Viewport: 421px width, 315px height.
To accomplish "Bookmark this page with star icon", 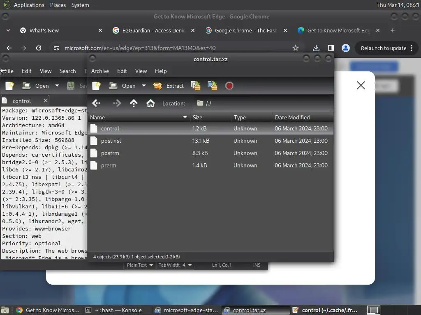I will click(296, 48).
